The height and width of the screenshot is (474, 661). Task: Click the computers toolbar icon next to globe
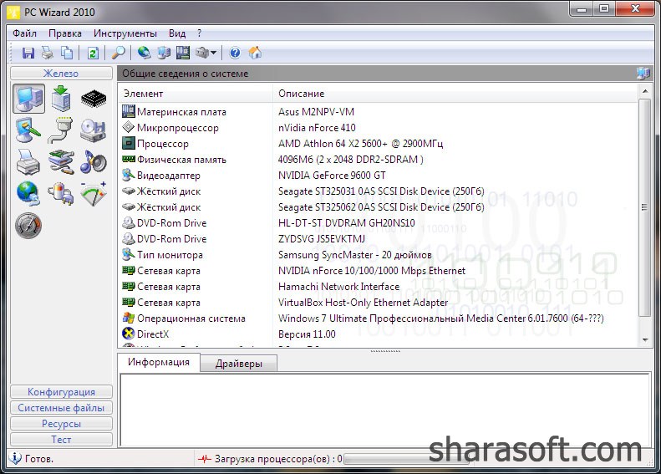pos(164,53)
